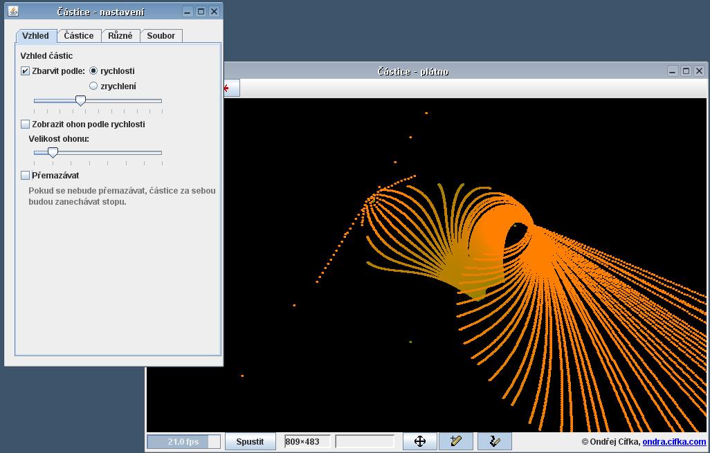Select the 'zrychlení' radio option
The image size is (710, 453).
tap(93, 86)
